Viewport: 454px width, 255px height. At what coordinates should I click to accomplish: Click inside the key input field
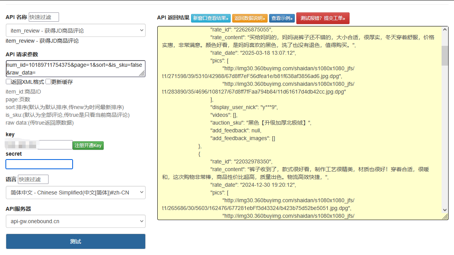(39, 144)
